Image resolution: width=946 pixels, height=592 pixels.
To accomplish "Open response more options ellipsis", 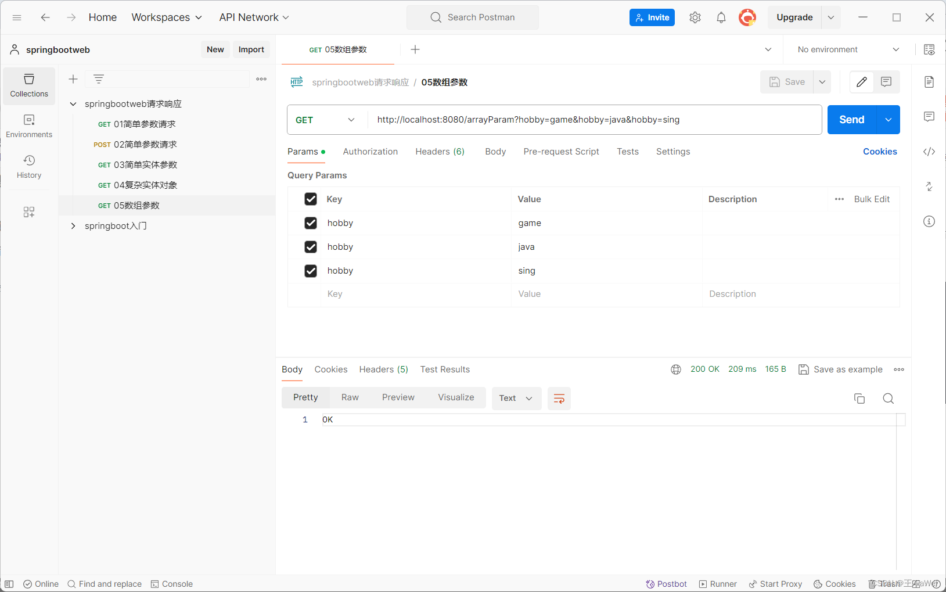I will tap(899, 369).
